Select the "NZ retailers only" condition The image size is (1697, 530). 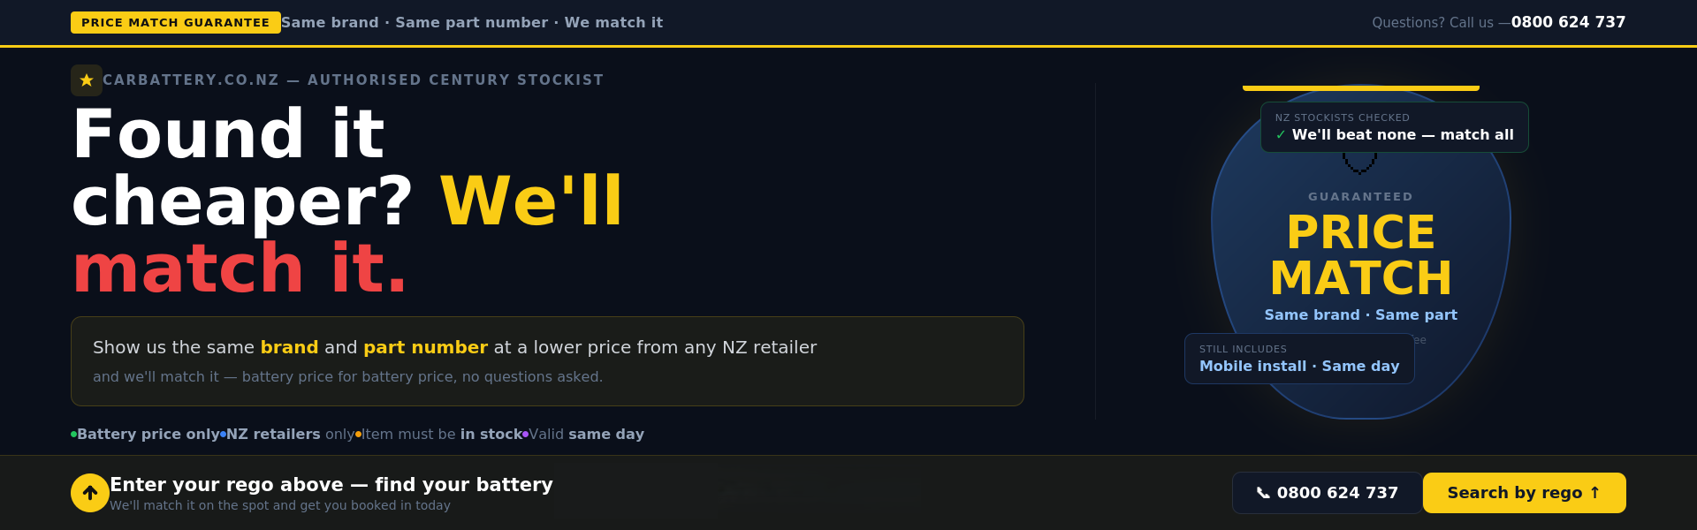(x=290, y=435)
